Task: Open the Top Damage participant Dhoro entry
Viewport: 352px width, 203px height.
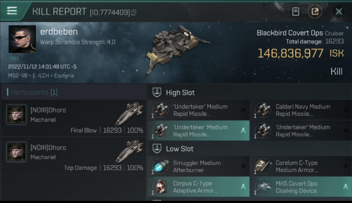Action: coord(74,156)
